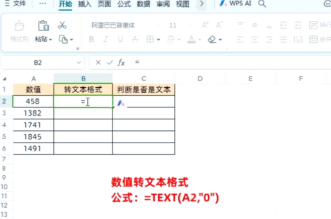Cancel formula entry with X
The image size is (331, 219).
pyautogui.click(x=98, y=62)
